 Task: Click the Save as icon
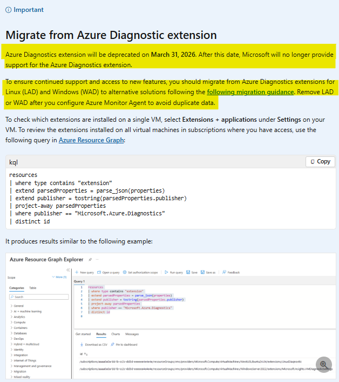(x=202, y=272)
